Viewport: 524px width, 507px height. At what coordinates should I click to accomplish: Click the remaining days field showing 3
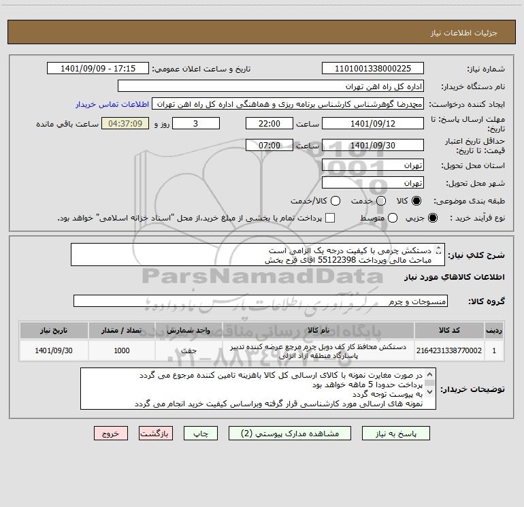[196, 123]
